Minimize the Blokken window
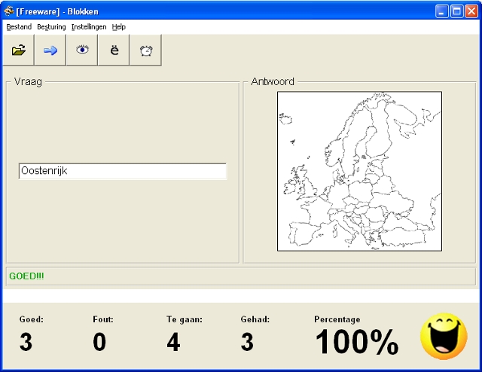 click(442, 11)
